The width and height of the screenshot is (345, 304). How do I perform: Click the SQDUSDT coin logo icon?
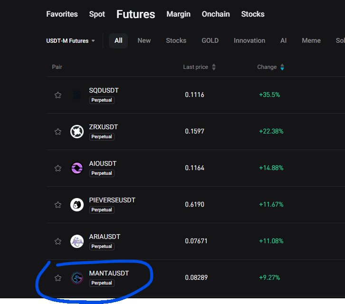pyautogui.click(x=77, y=95)
